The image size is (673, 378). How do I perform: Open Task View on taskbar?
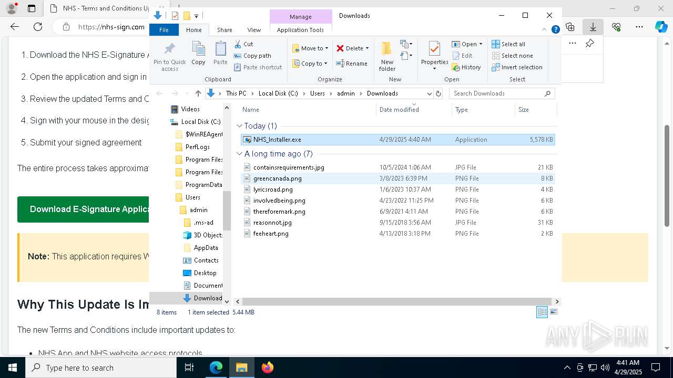coord(189,367)
